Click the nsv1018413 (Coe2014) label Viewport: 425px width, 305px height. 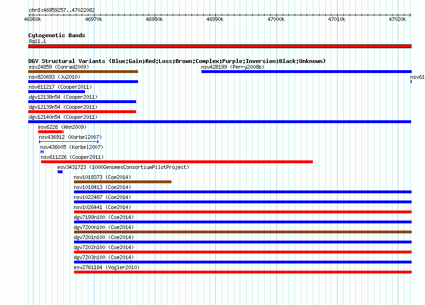click(103, 187)
